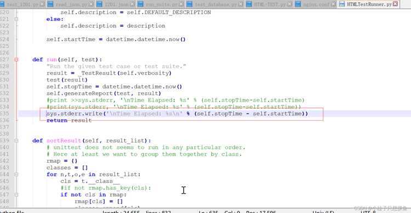Click the save-state icon on HTML-TEST.py tab
Screen dimensions: 411x213
tap(249, 4)
